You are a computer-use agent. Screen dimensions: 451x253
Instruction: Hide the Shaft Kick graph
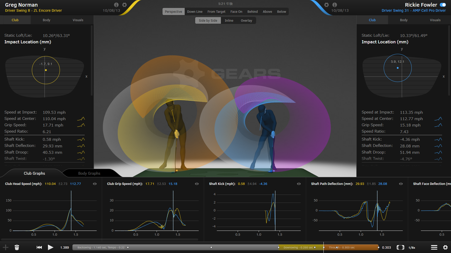299,184
